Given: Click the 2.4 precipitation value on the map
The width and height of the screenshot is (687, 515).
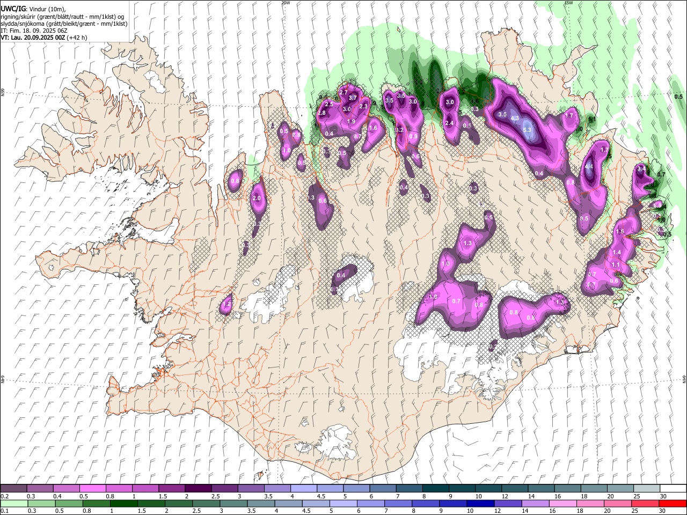Looking at the screenshot, I should (x=450, y=123).
